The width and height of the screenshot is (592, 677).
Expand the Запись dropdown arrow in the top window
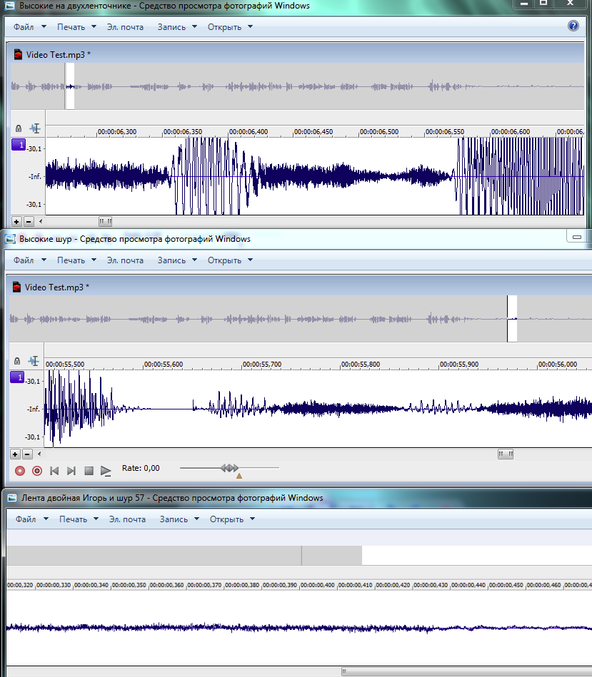click(194, 27)
